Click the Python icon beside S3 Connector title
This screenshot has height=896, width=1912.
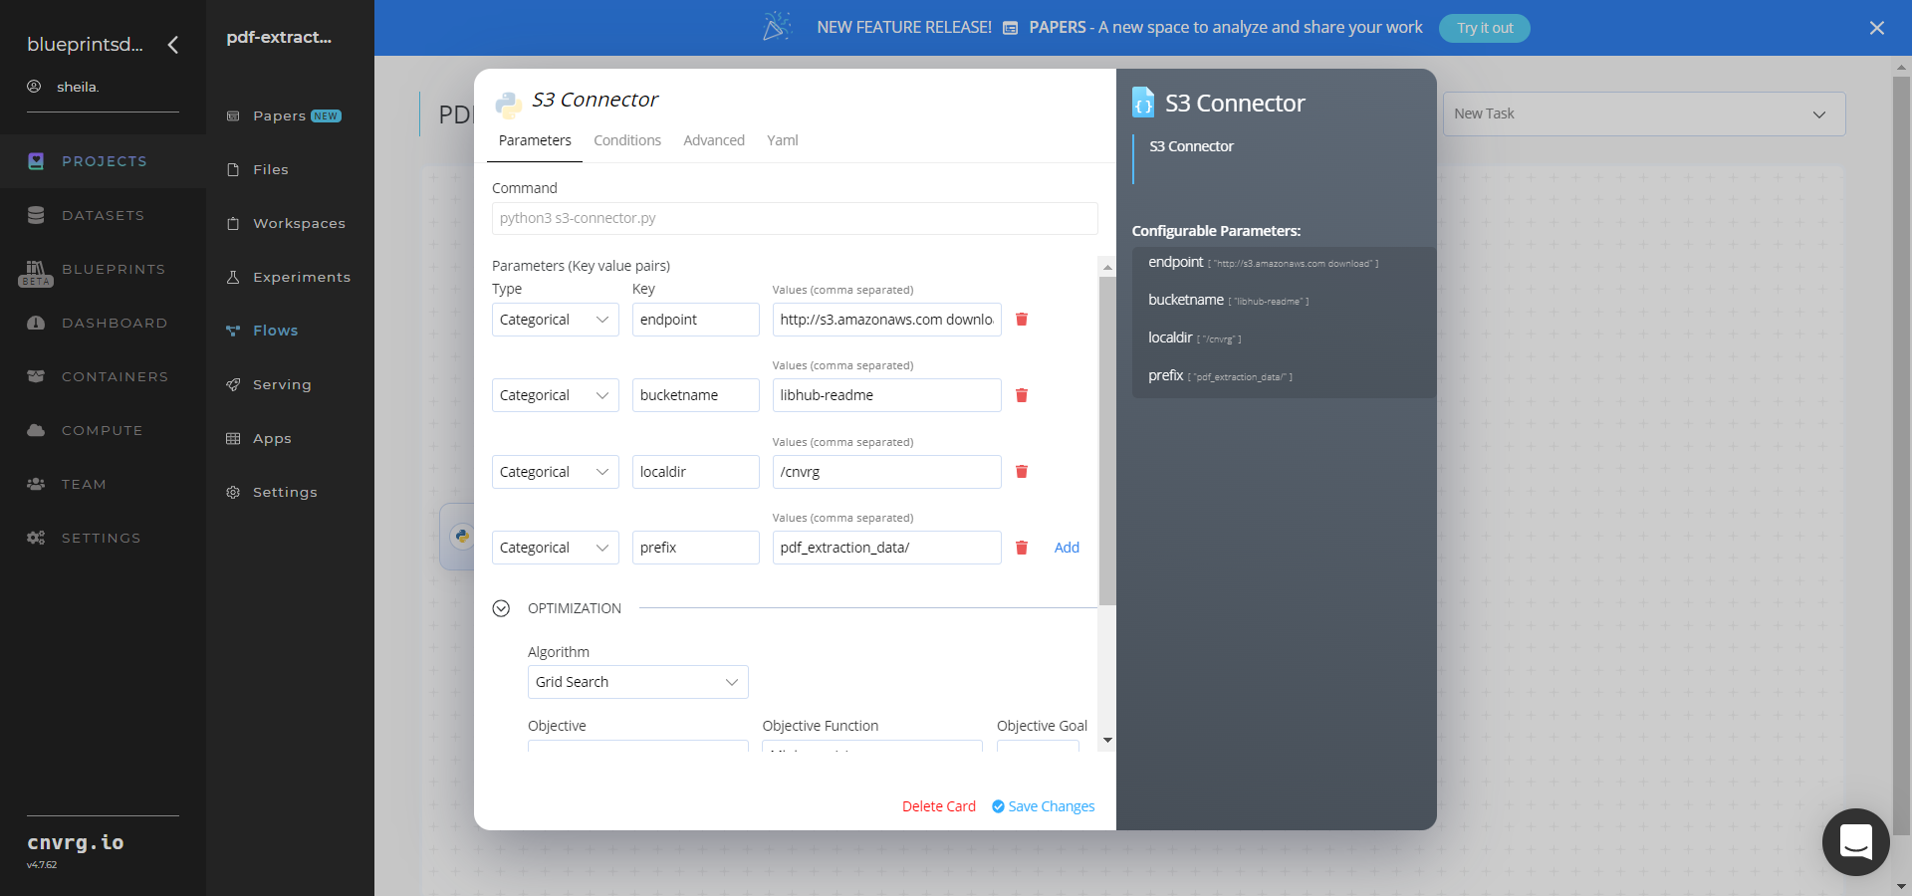[508, 104]
